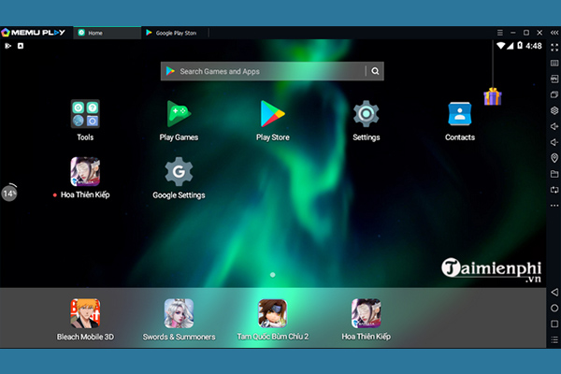Launch Swords & Summoners in dock
The image size is (561, 374).
tap(179, 313)
